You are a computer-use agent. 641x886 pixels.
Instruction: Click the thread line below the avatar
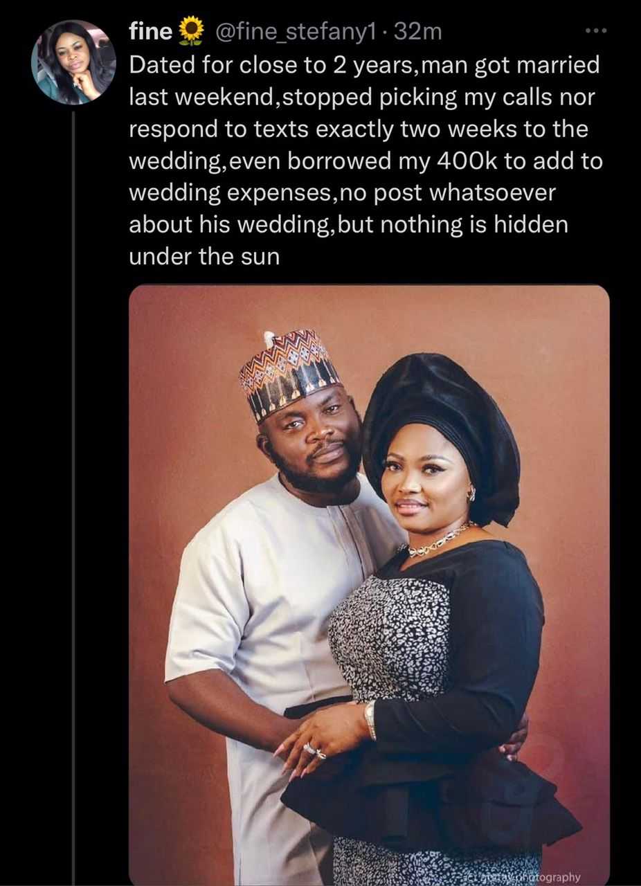[x=73, y=485]
